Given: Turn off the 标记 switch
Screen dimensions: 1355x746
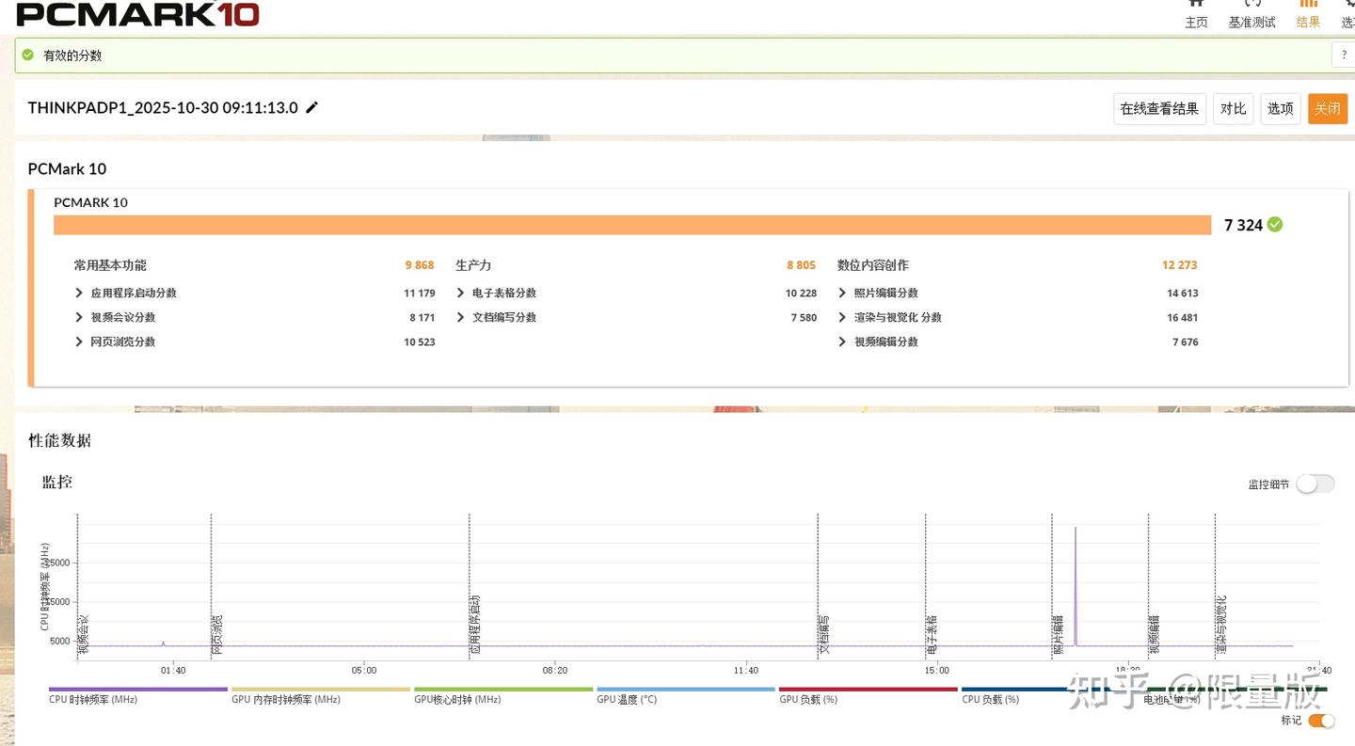Looking at the screenshot, I should [x=1321, y=721].
